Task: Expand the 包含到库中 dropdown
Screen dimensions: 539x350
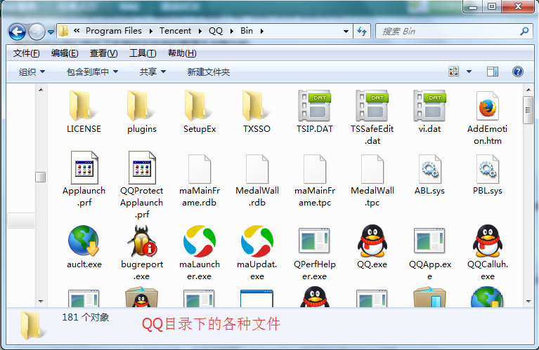Action: (x=92, y=72)
